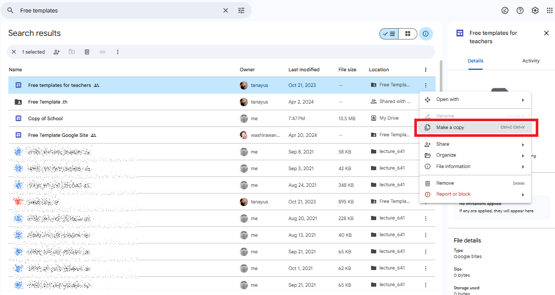
Task: Switch to the Activity tab
Action: click(531, 61)
